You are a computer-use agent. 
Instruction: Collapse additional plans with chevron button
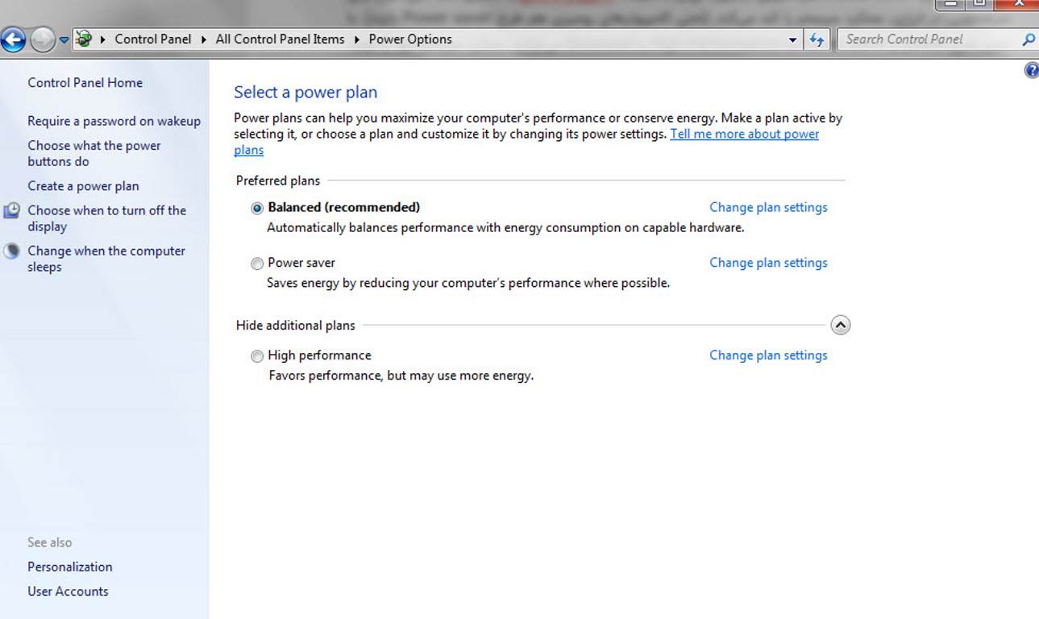coord(840,326)
